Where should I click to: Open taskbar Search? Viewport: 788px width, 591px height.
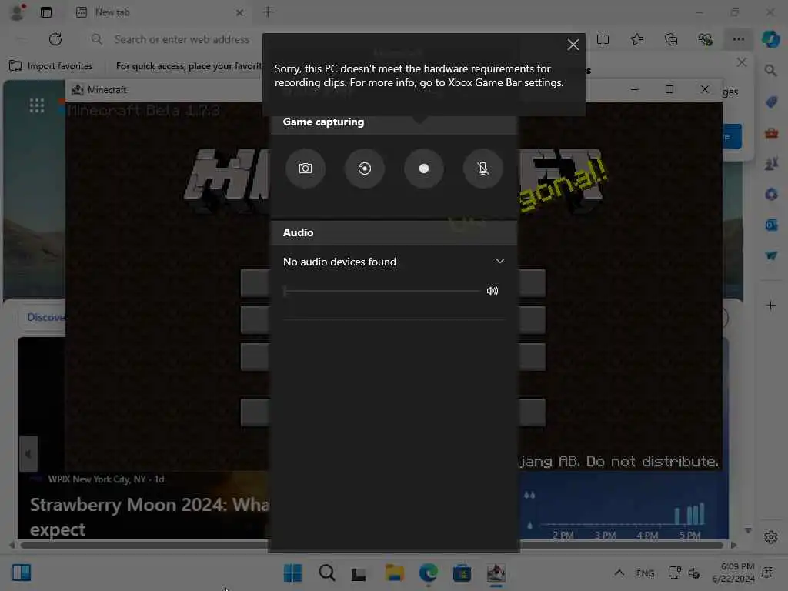326,573
